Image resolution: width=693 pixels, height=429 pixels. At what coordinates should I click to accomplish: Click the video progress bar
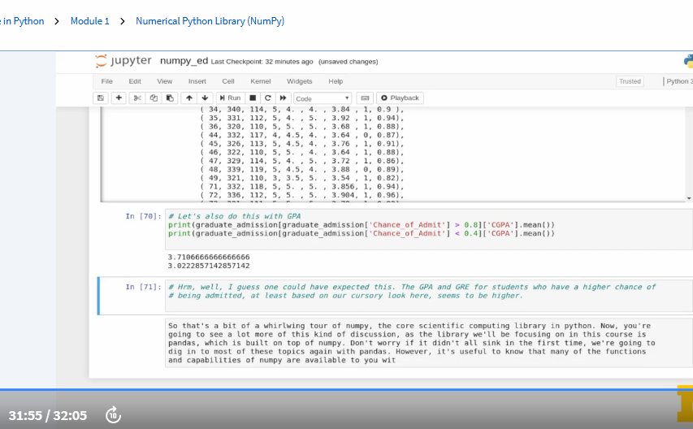coord(346,390)
